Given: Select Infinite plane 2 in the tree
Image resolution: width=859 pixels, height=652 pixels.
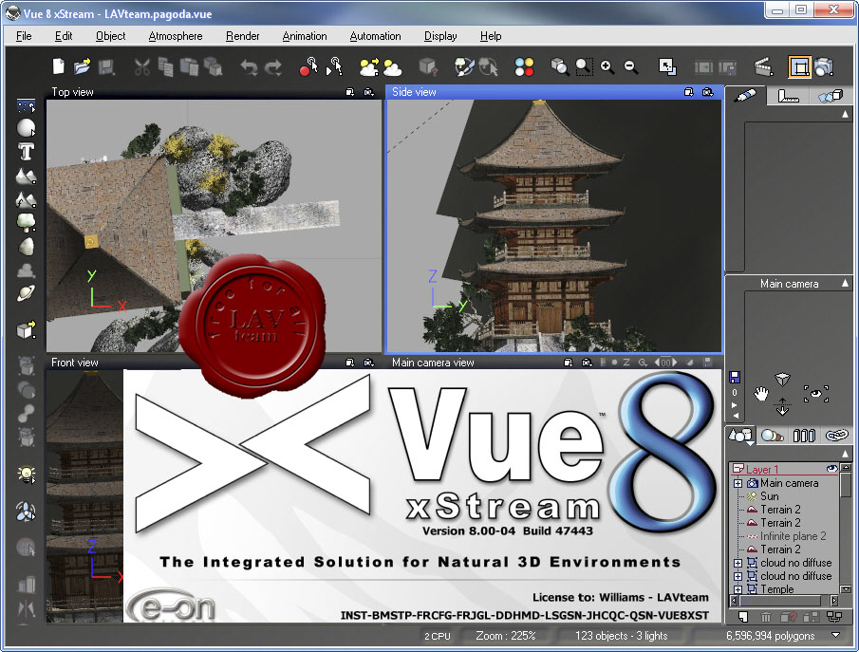Looking at the screenshot, I should click(793, 536).
